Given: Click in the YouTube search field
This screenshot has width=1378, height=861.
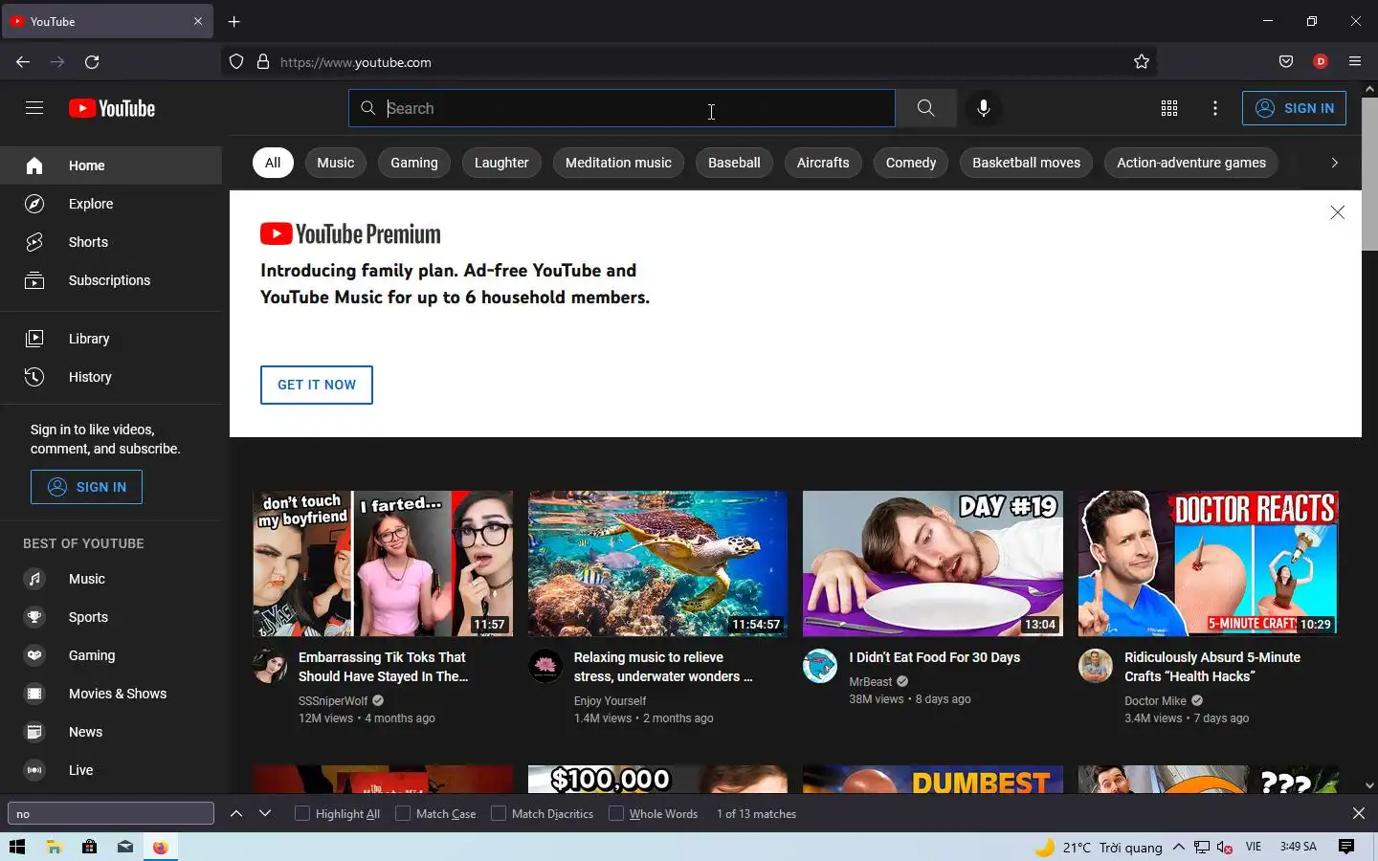Looking at the screenshot, I should click(622, 108).
